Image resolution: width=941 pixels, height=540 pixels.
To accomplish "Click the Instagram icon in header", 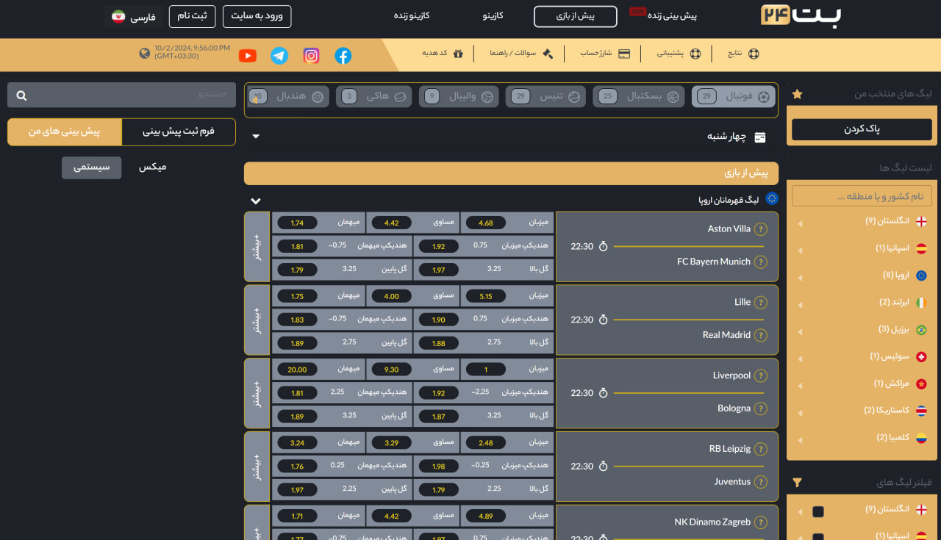I will (311, 56).
